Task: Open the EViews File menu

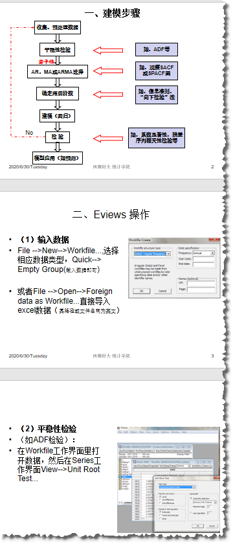Action: [120, 432]
